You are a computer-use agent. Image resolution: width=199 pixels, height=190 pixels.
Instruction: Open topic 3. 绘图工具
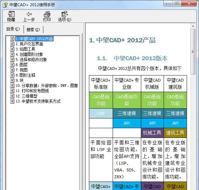pos(25,49)
